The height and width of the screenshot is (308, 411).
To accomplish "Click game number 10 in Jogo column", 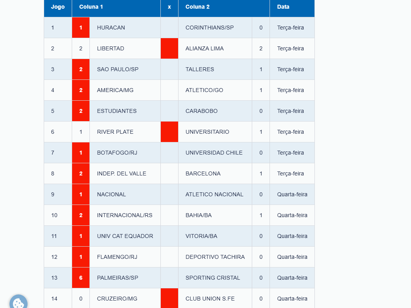I will (x=54, y=216).
